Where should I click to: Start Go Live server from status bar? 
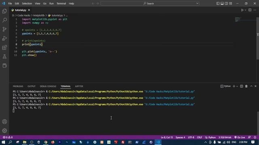(x=240, y=137)
